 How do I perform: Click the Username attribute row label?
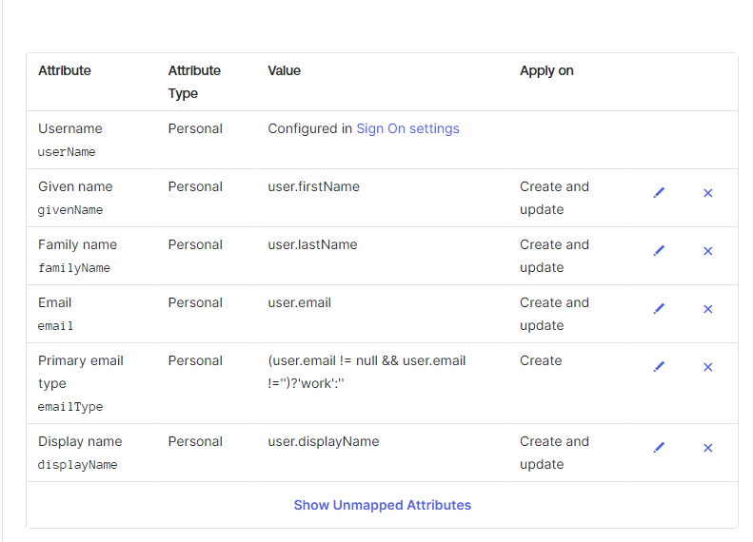pos(69,128)
